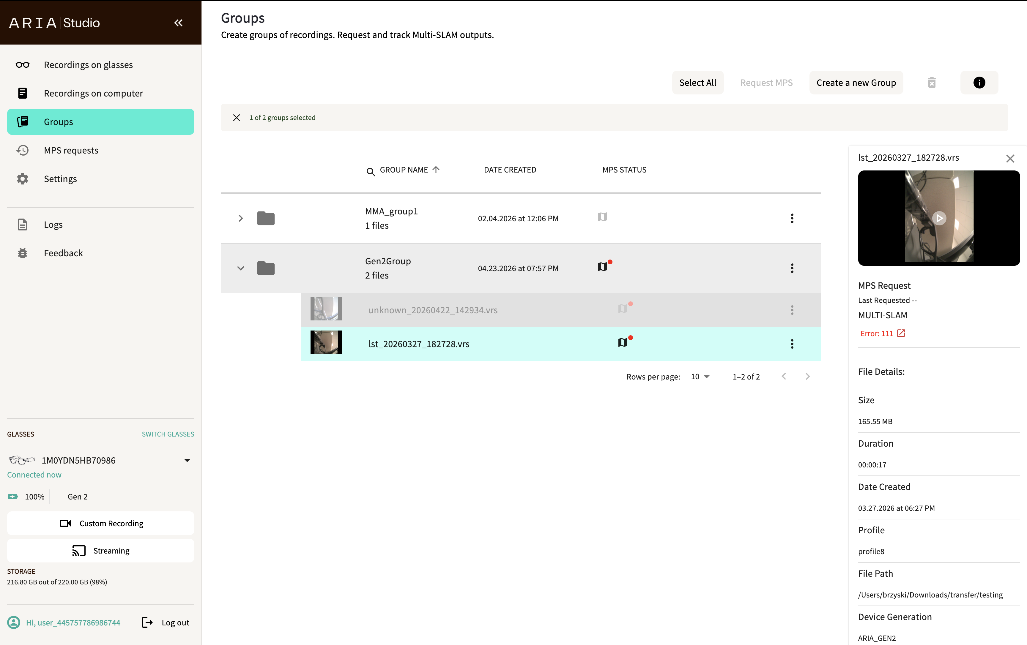
Task: Click Create a new Group
Action: (856, 83)
